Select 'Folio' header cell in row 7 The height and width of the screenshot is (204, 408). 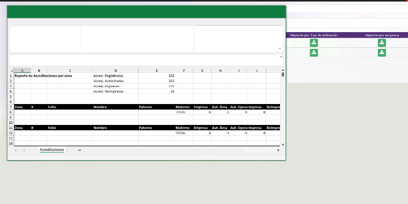(x=70, y=107)
